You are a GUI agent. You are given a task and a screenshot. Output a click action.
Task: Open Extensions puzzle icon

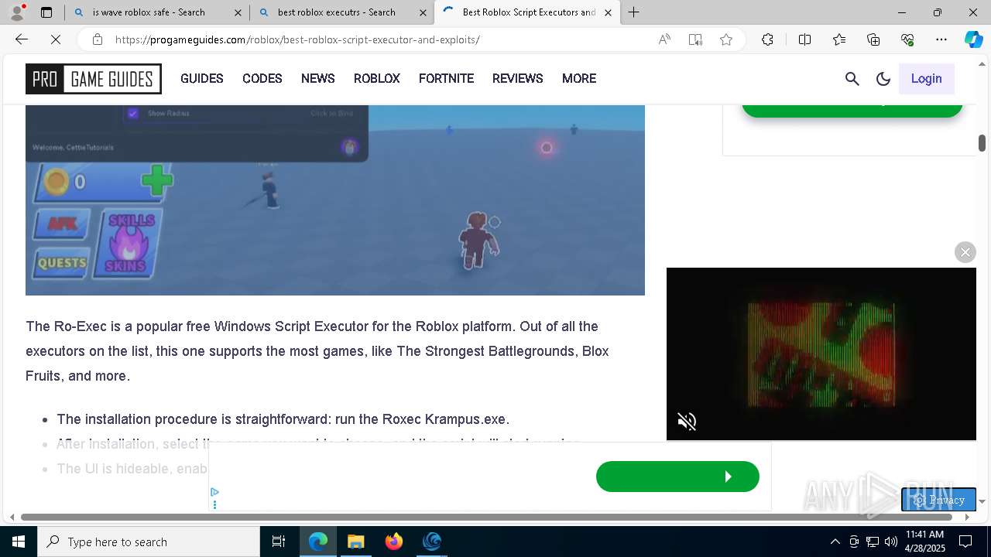tap(767, 39)
